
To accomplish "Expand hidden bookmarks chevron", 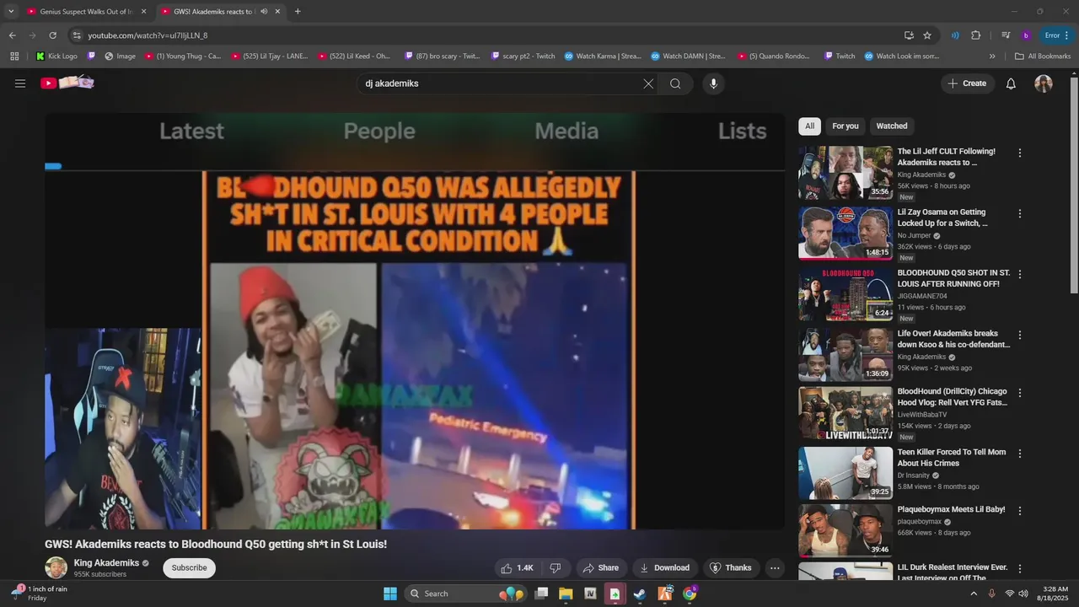I will pyautogui.click(x=992, y=56).
